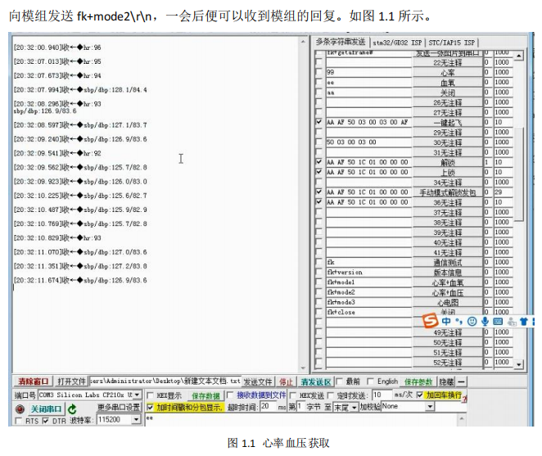Click the 心率+血氧 send button
Viewport: 542px width, 456px height.
(x=448, y=282)
